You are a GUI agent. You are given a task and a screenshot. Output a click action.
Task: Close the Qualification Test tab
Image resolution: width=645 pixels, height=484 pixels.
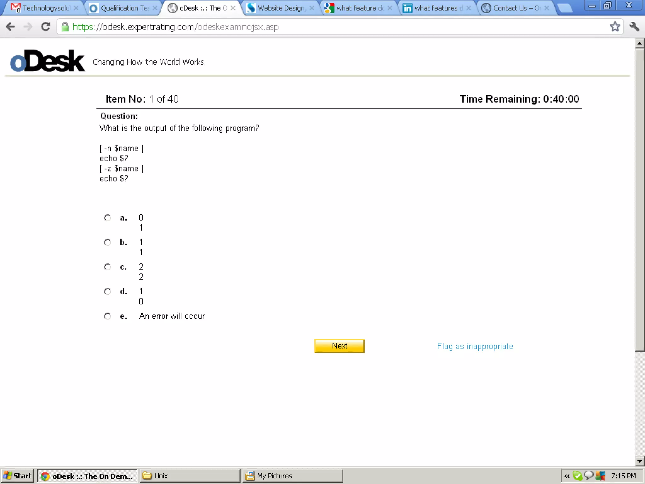coord(155,8)
